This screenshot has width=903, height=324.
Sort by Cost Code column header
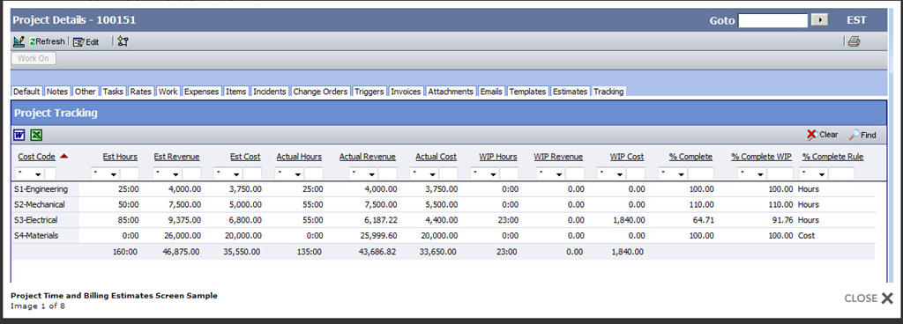(37, 156)
